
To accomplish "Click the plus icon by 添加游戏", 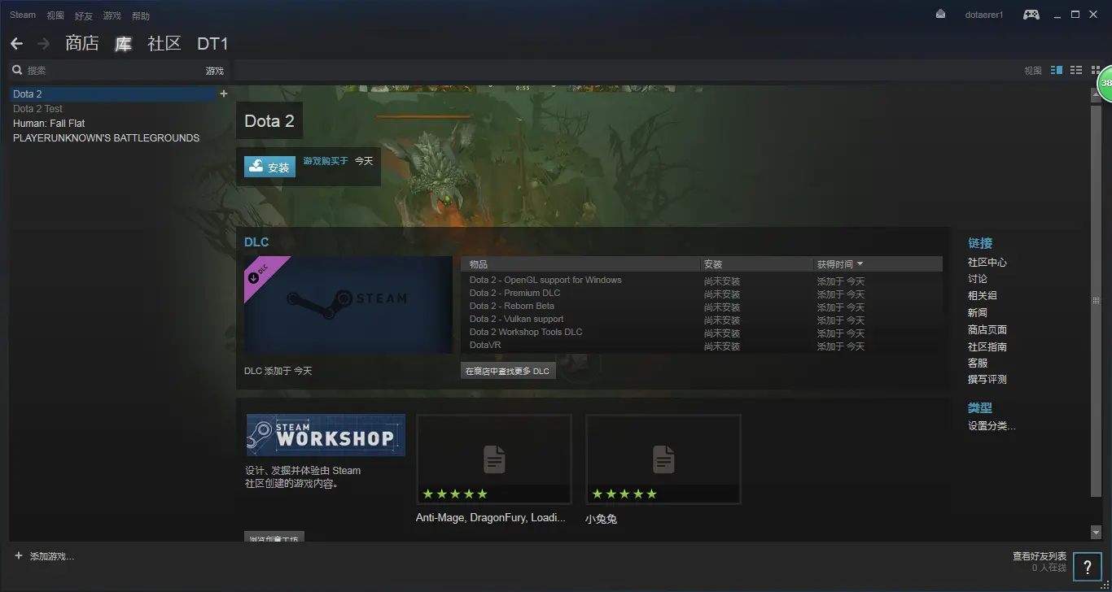I will tap(19, 555).
